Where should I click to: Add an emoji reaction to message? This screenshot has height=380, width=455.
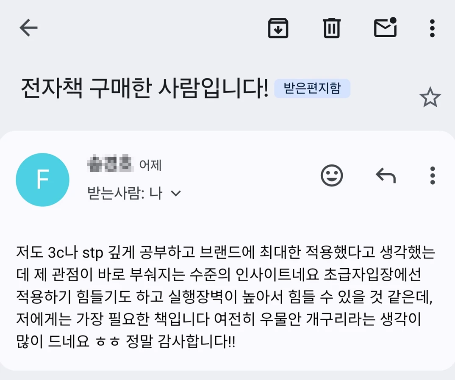[332, 175]
